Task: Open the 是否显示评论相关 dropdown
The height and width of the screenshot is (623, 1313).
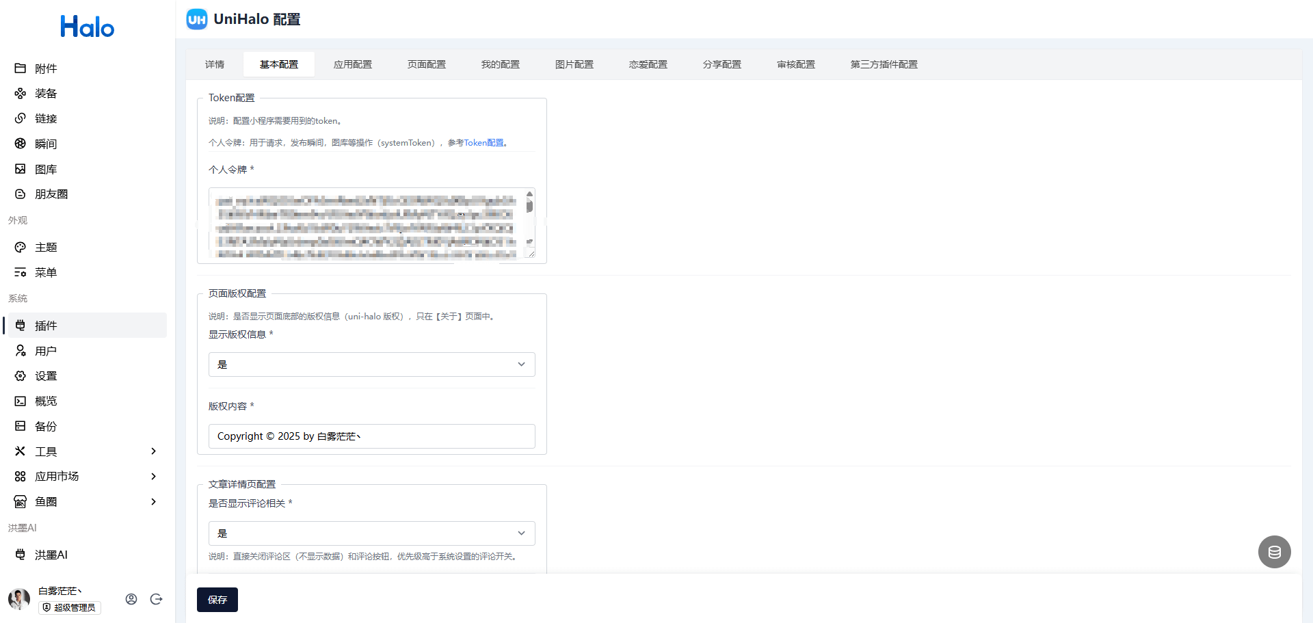Action: coord(372,533)
